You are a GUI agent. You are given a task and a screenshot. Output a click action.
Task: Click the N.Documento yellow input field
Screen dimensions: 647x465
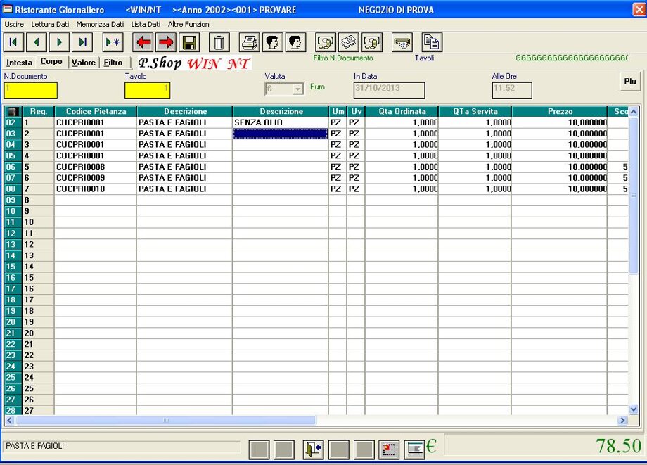point(30,90)
